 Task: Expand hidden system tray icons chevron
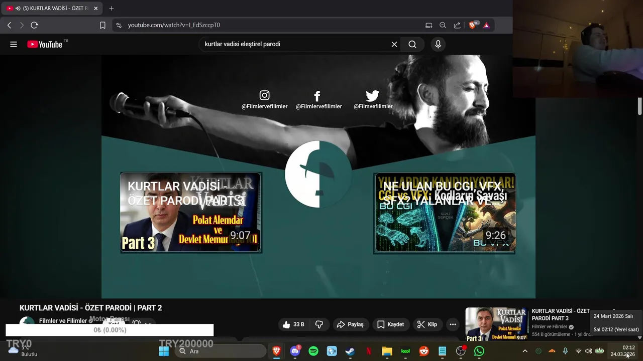pyautogui.click(x=525, y=351)
